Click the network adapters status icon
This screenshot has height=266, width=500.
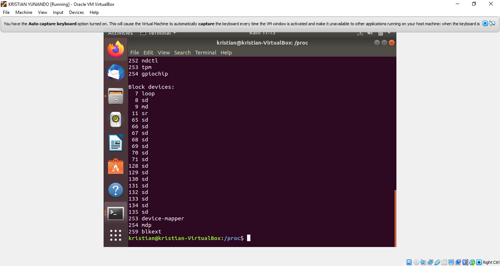[x=430, y=262]
